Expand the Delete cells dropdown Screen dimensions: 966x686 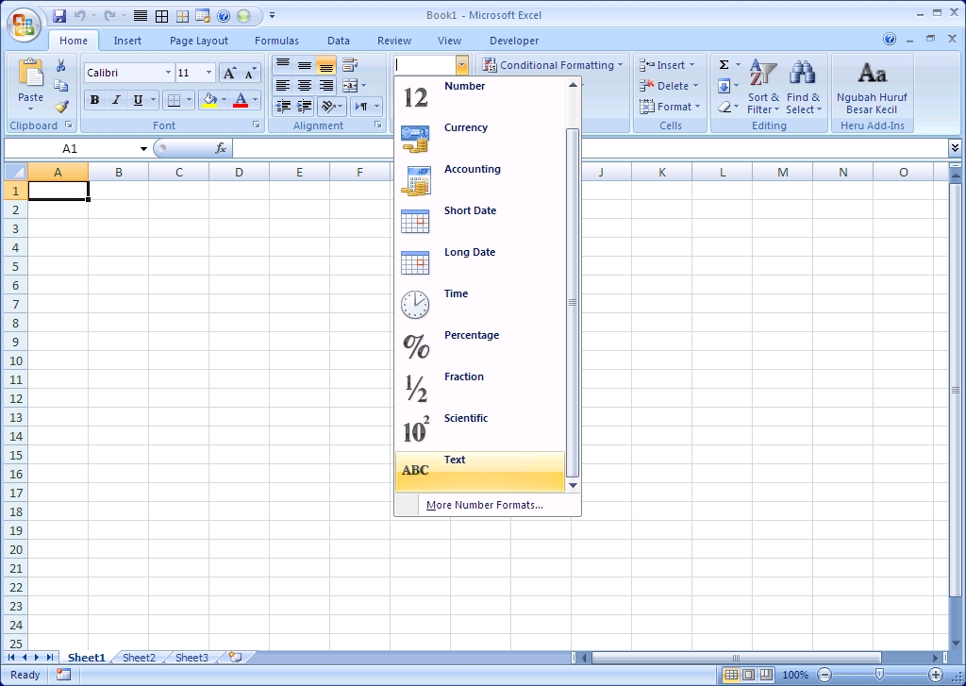(695, 86)
